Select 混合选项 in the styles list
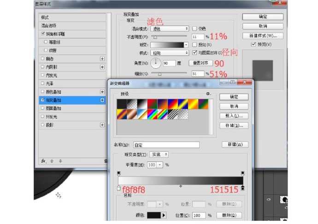 coord(51,25)
